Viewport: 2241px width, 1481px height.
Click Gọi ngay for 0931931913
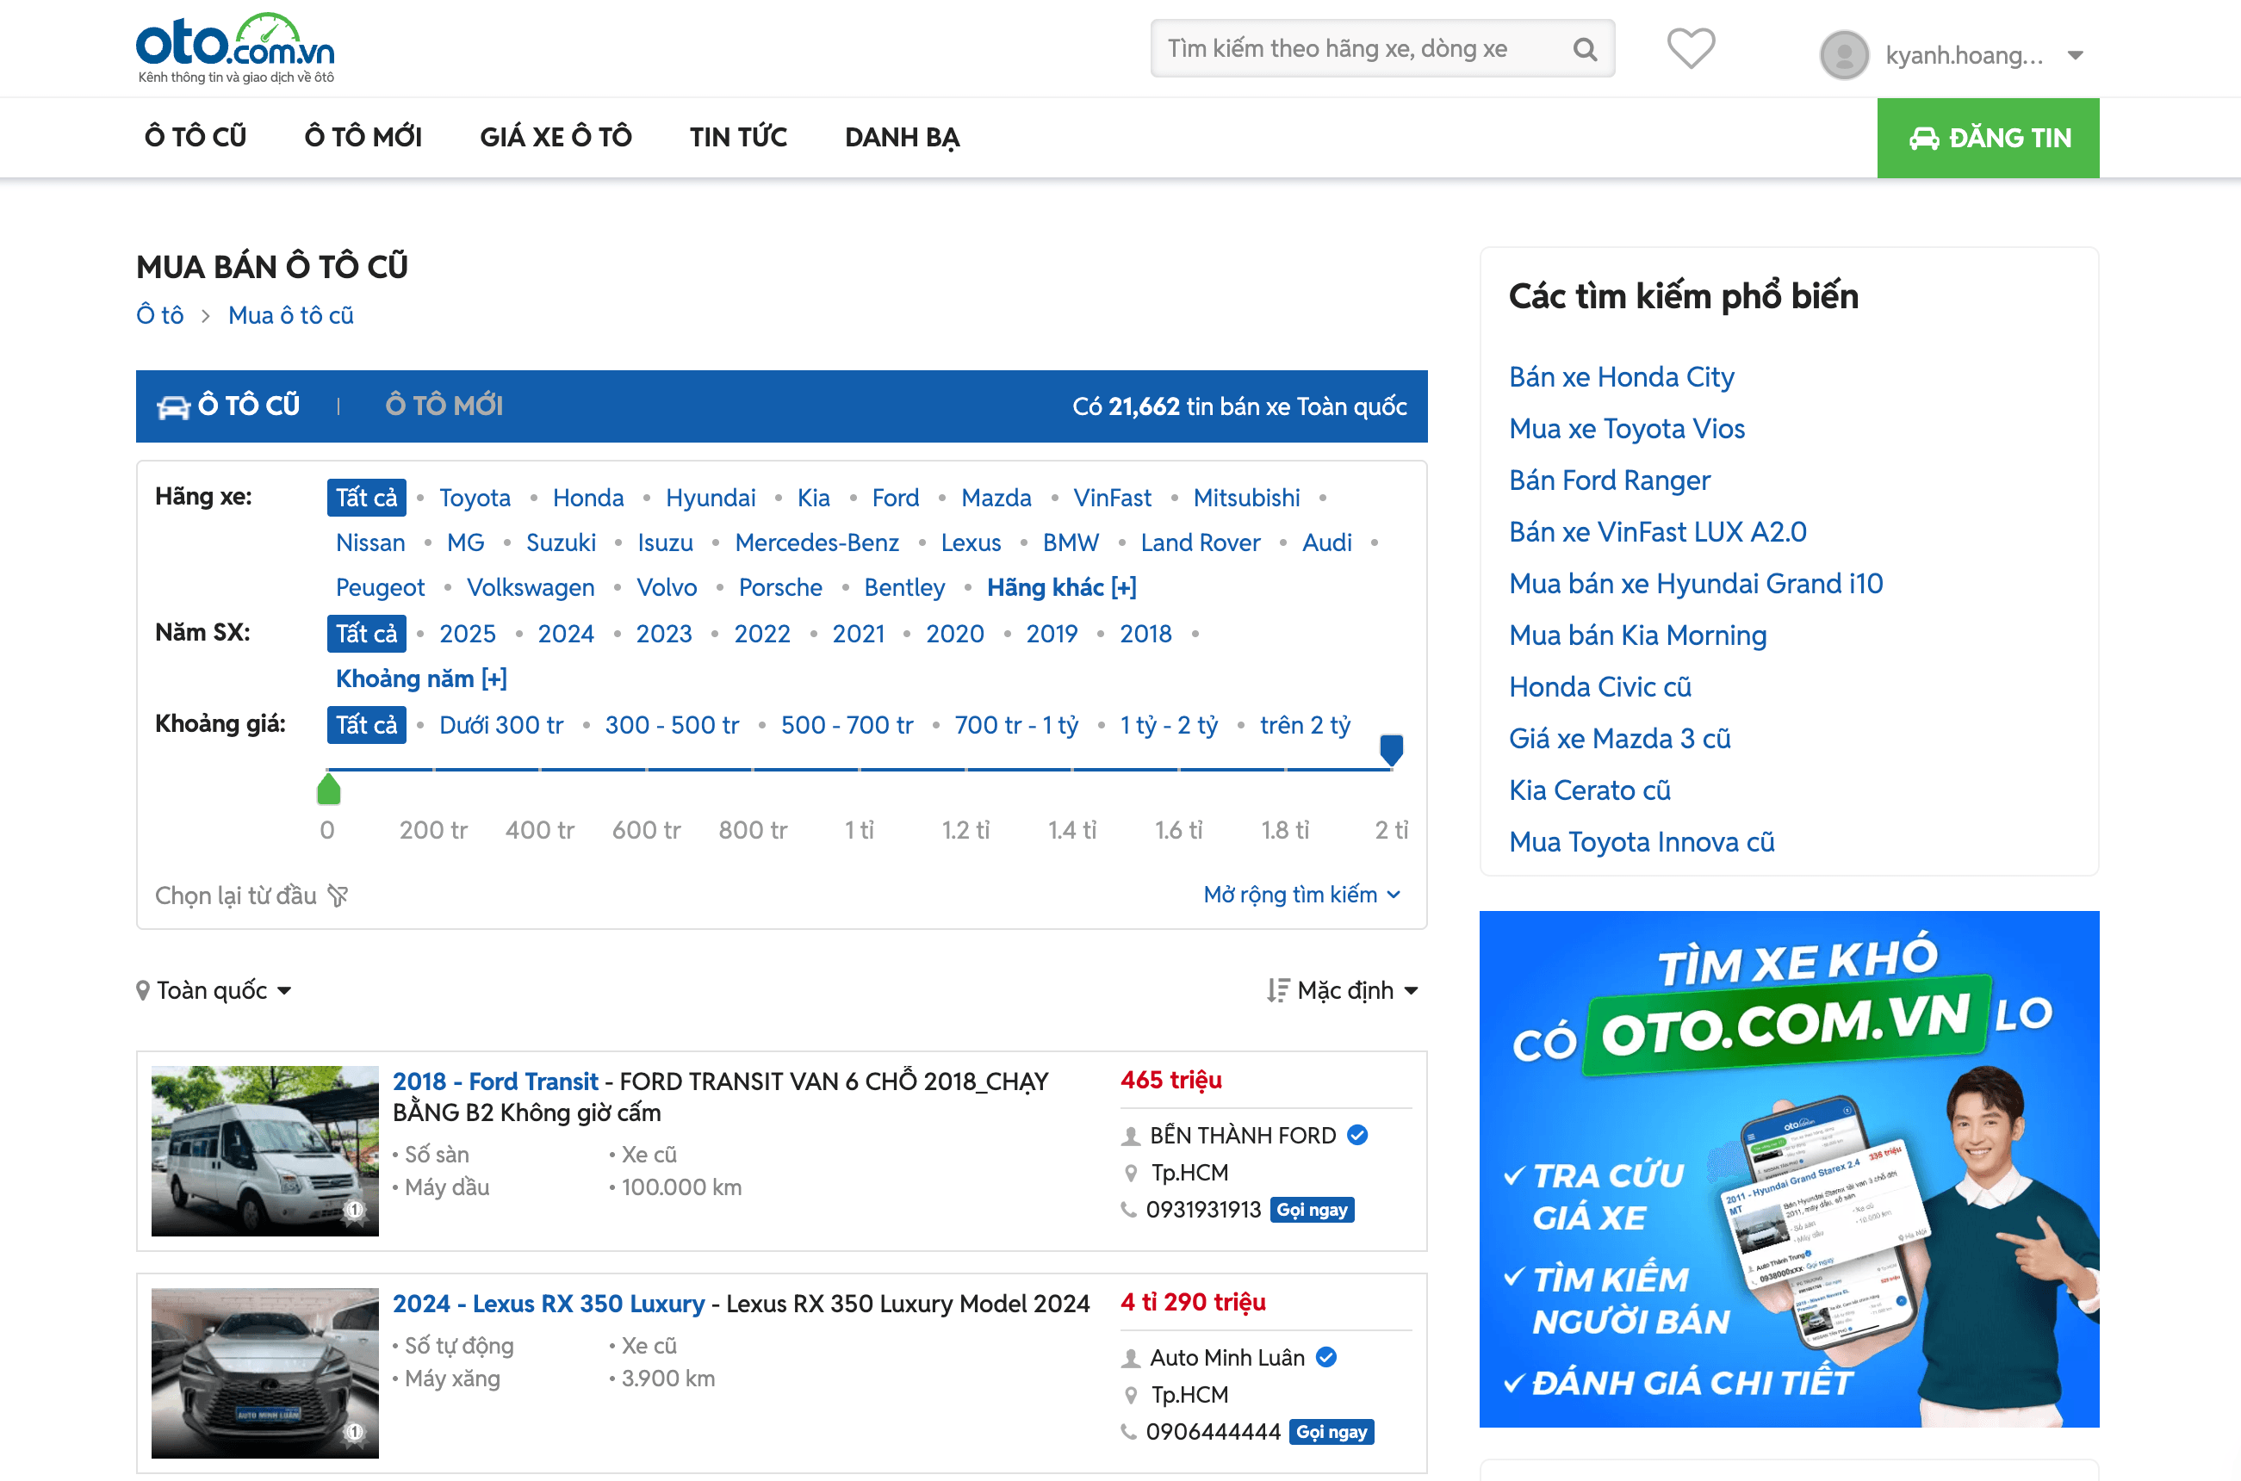(x=1313, y=1210)
